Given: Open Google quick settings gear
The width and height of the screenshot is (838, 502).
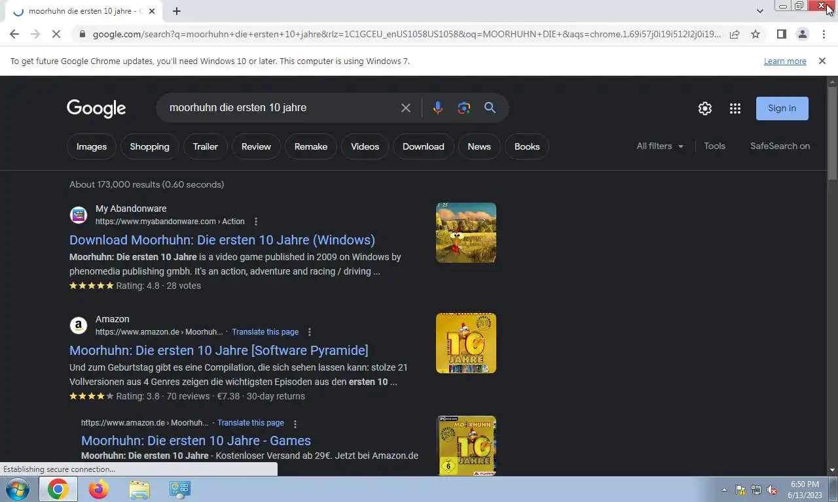Looking at the screenshot, I should click(x=705, y=109).
